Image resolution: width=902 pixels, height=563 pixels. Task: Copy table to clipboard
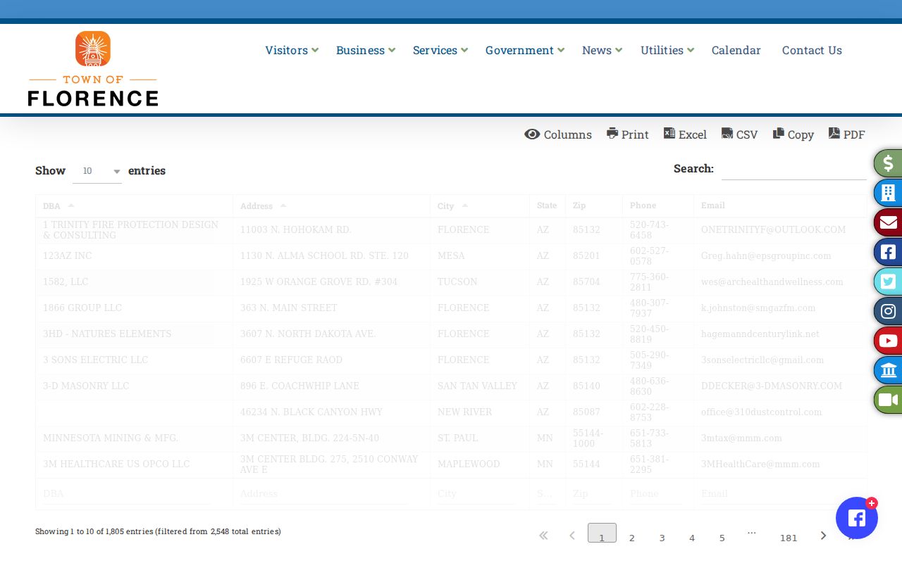(793, 134)
